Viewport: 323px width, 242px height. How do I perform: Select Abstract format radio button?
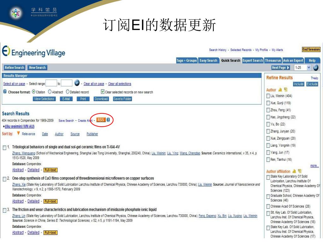[50, 92]
